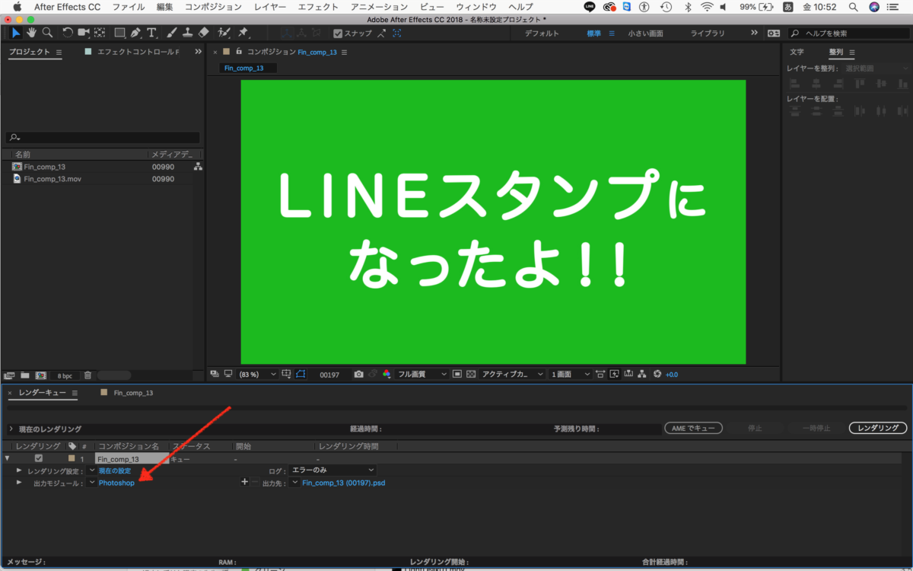Click the project search field
This screenshot has height=571, width=913.
pyautogui.click(x=103, y=138)
